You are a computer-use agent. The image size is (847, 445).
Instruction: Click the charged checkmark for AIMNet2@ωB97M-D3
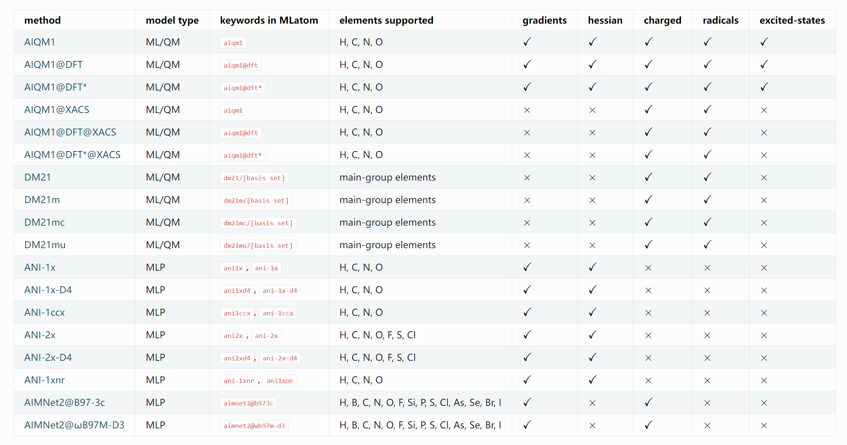point(649,425)
